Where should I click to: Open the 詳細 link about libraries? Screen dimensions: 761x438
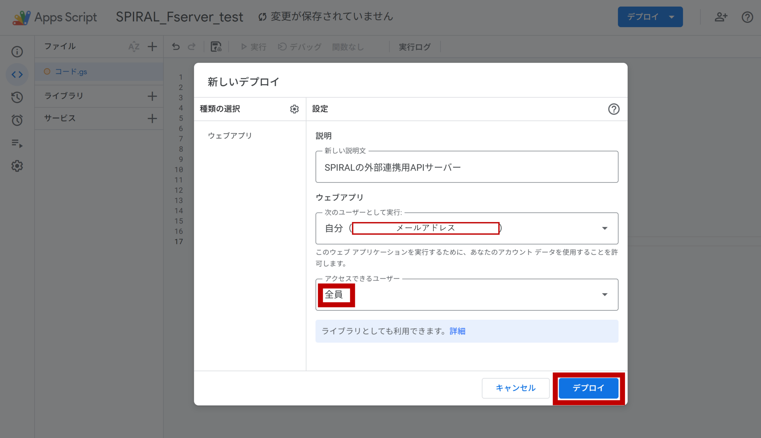click(457, 331)
